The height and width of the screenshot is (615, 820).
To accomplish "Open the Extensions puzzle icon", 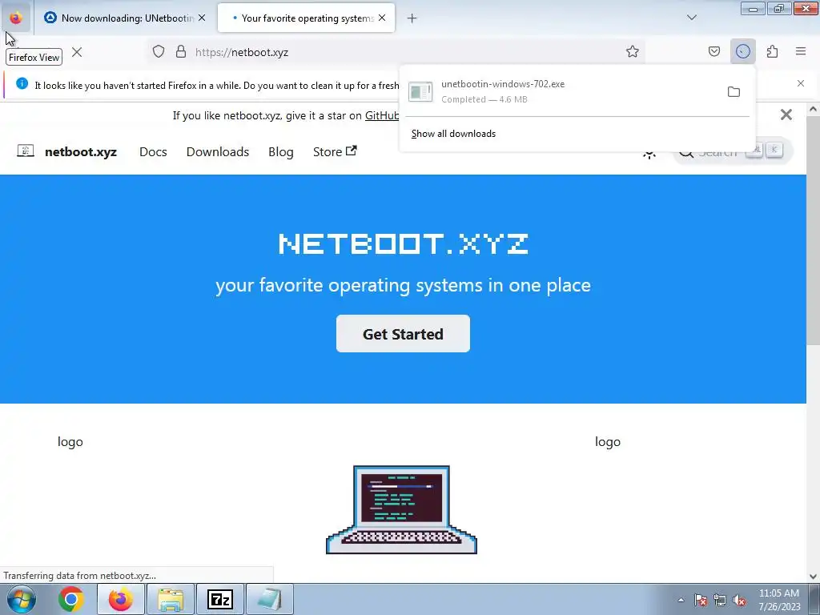I will tap(772, 51).
